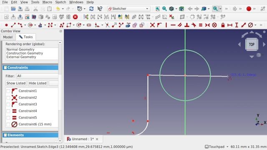Open the Touchpad navigation style dropdown
The image size is (267, 150).
tap(217, 147)
